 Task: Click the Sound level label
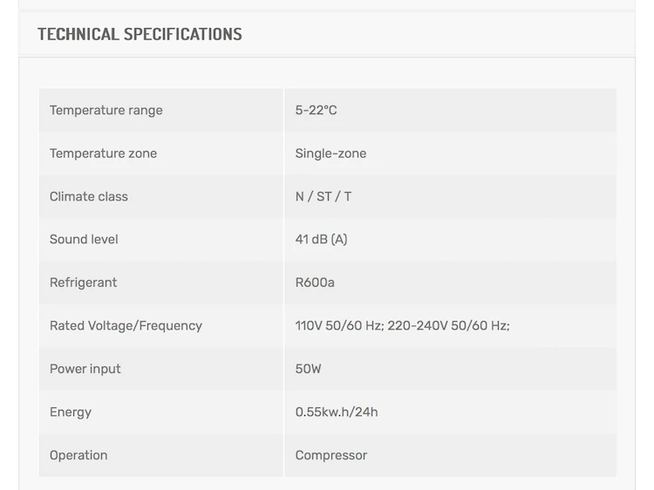click(84, 240)
